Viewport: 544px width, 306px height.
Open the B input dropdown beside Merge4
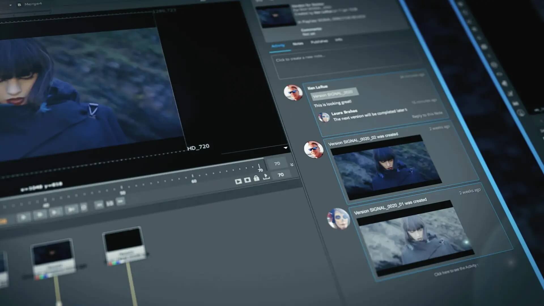[10, 5]
